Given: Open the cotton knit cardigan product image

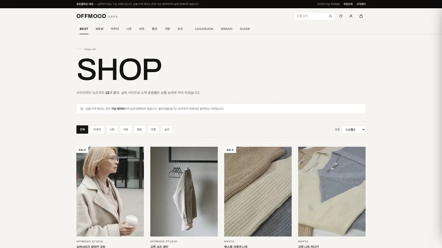Looking at the screenshot, I should (332, 192).
